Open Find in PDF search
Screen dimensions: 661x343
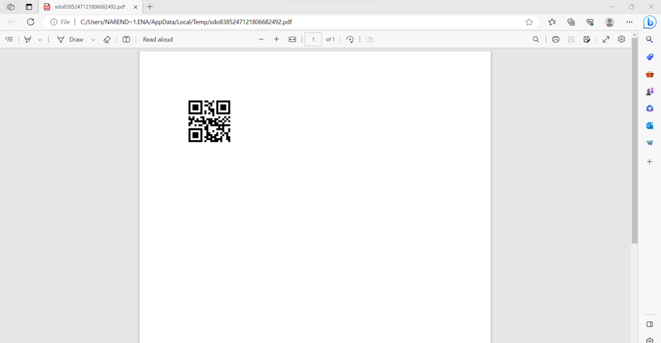(x=536, y=39)
